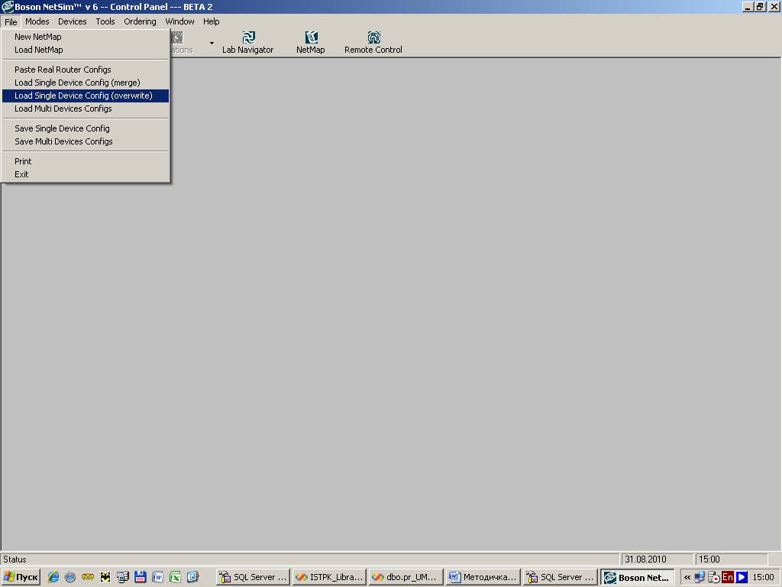
Task: Open the NetMap designer icon
Action: pos(311,43)
